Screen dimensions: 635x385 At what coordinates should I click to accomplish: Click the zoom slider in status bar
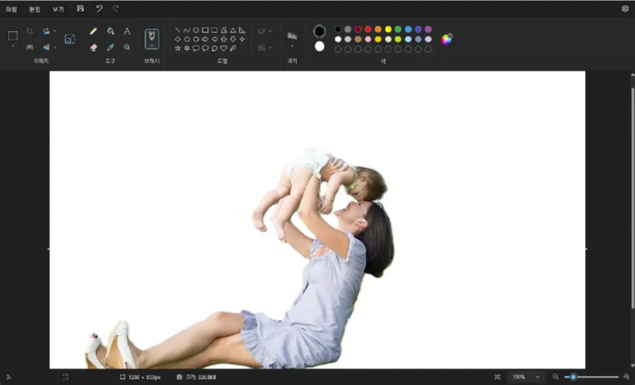tap(591, 377)
